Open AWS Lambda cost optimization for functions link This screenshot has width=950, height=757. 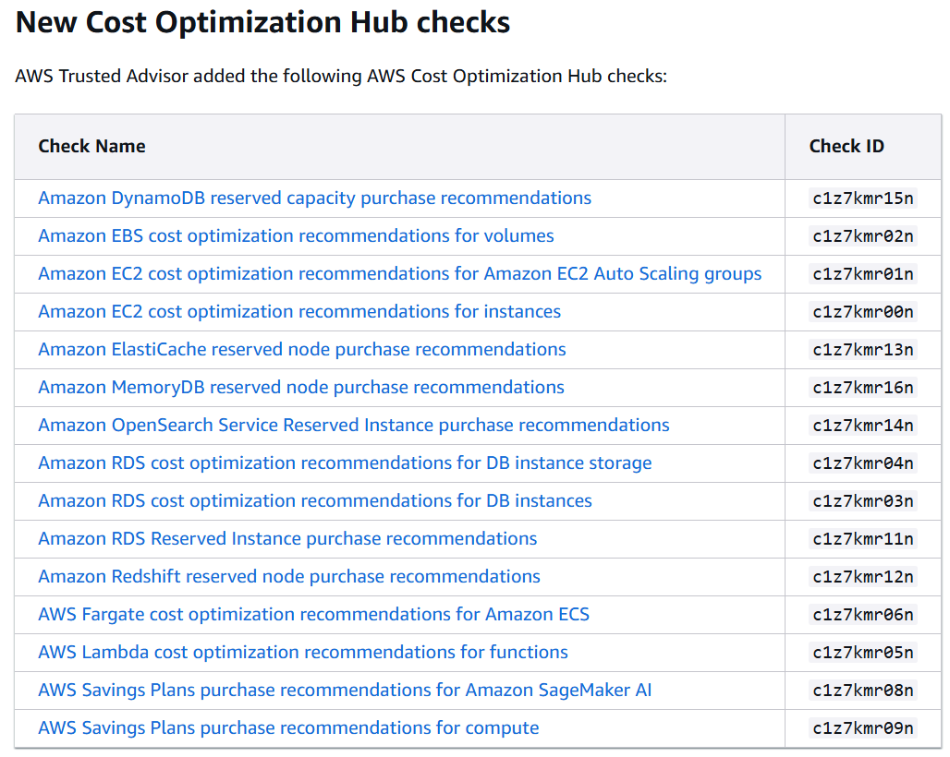(x=303, y=652)
